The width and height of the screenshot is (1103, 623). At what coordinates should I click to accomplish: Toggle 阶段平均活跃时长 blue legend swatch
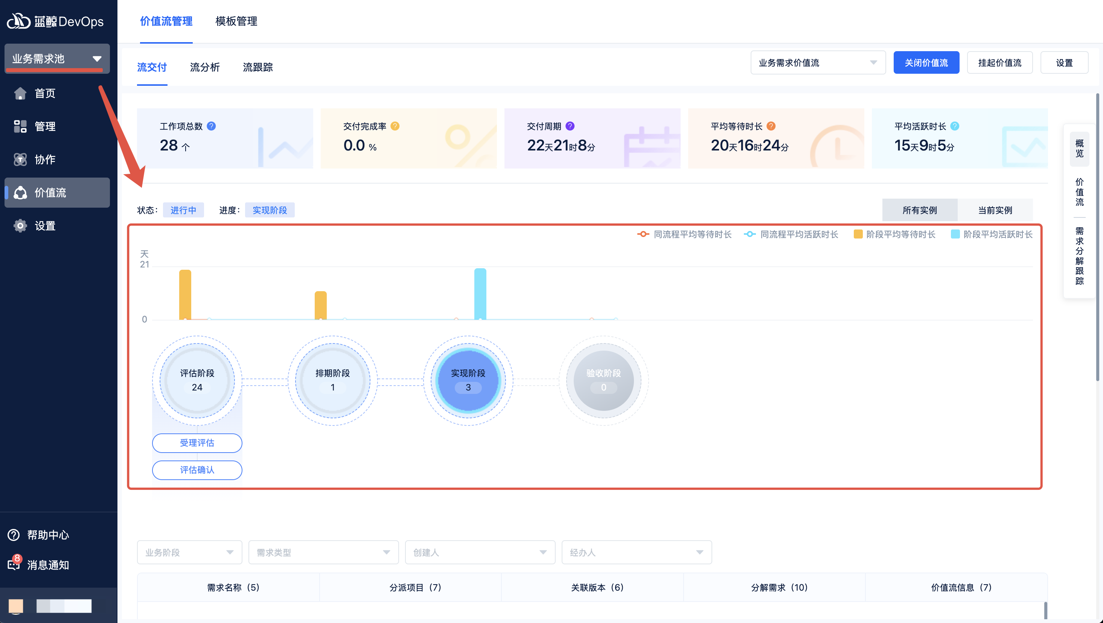[x=955, y=234]
